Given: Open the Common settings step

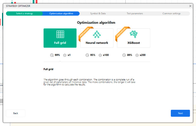Looking at the screenshot, I should 171,14.
